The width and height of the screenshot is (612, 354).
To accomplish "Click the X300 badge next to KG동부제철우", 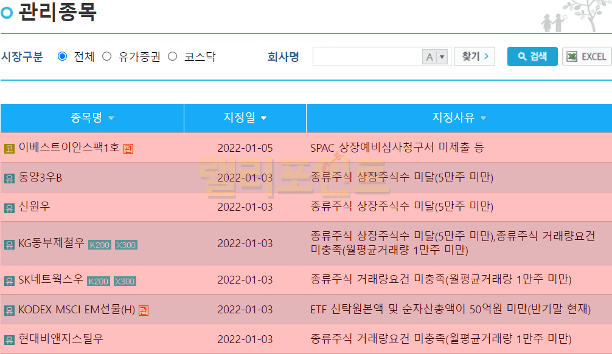I will [x=126, y=245].
